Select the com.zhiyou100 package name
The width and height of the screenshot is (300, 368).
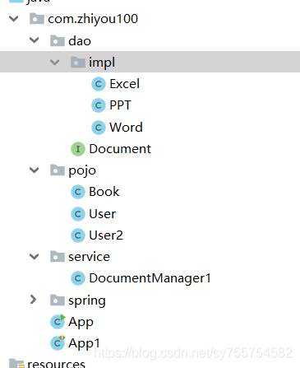point(93,19)
